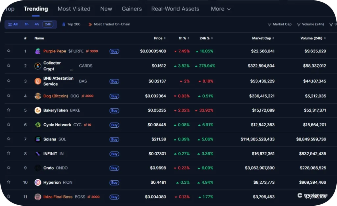The width and height of the screenshot is (337, 206).
Task: Sort table by 24h % column
Action: point(206,38)
